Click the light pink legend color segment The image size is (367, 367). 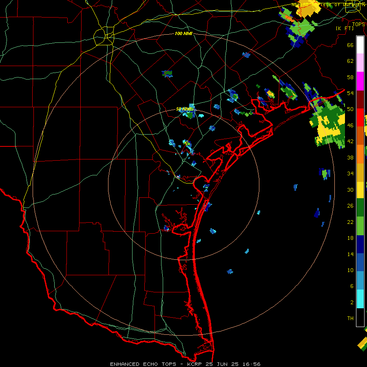pyautogui.click(x=360, y=63)
